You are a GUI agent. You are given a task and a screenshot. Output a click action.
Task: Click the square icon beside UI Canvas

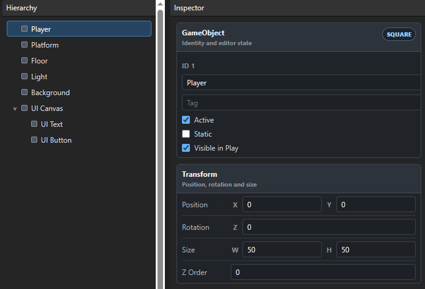coord(24,108)
